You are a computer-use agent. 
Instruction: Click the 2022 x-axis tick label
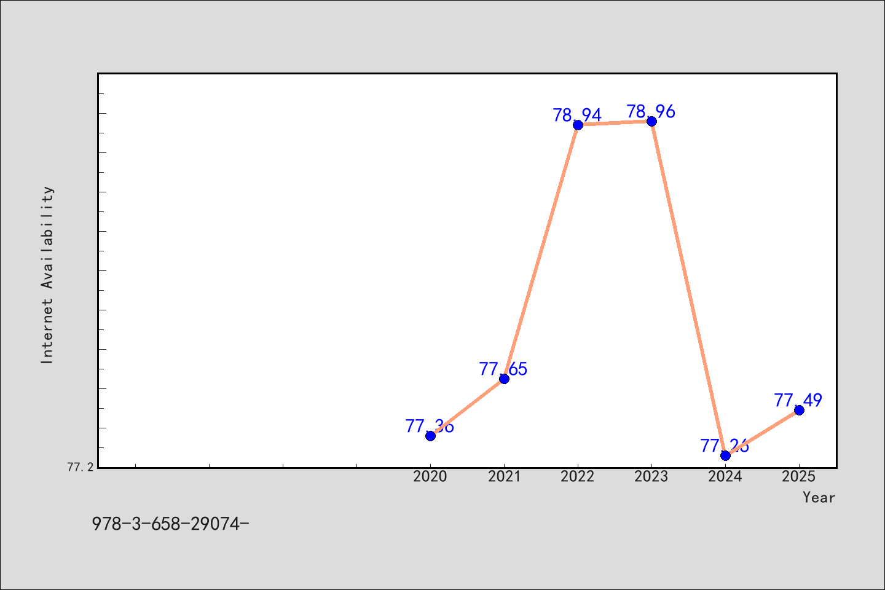click(x=578, y=476)
